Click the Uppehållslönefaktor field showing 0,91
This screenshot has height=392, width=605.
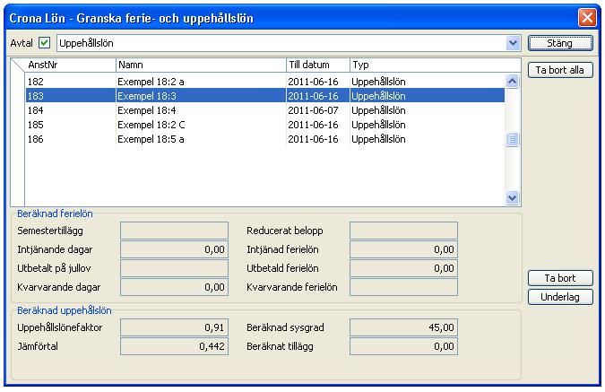tap(174, 327)
